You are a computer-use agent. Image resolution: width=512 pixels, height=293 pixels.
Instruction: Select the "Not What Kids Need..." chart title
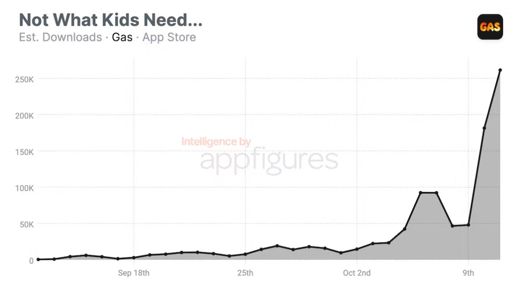tap(111, 20)
